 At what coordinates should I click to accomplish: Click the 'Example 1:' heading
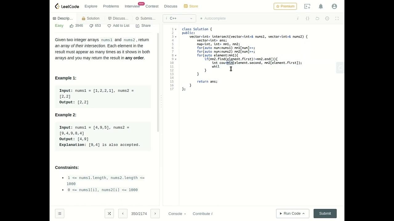coord(66,78)
